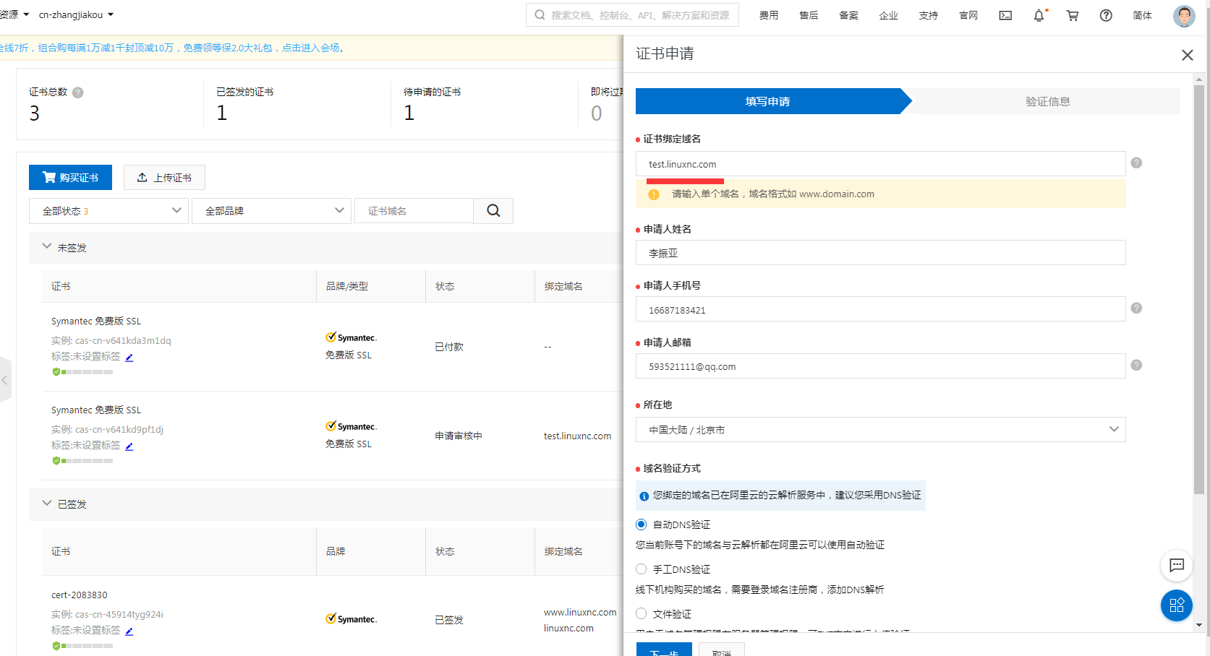Viewport: 1210px width, 656px height.
Task: Click the 上传证书 button
Action: click(164, 178)
